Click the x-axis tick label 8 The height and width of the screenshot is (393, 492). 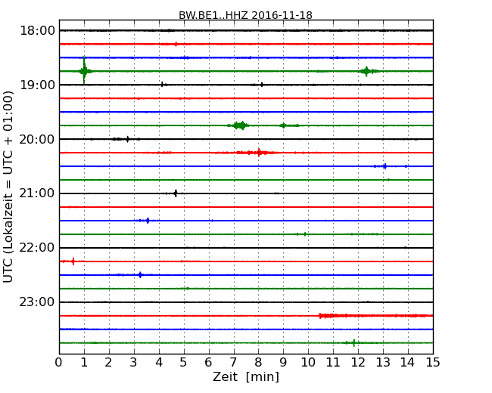coord(259,363)
